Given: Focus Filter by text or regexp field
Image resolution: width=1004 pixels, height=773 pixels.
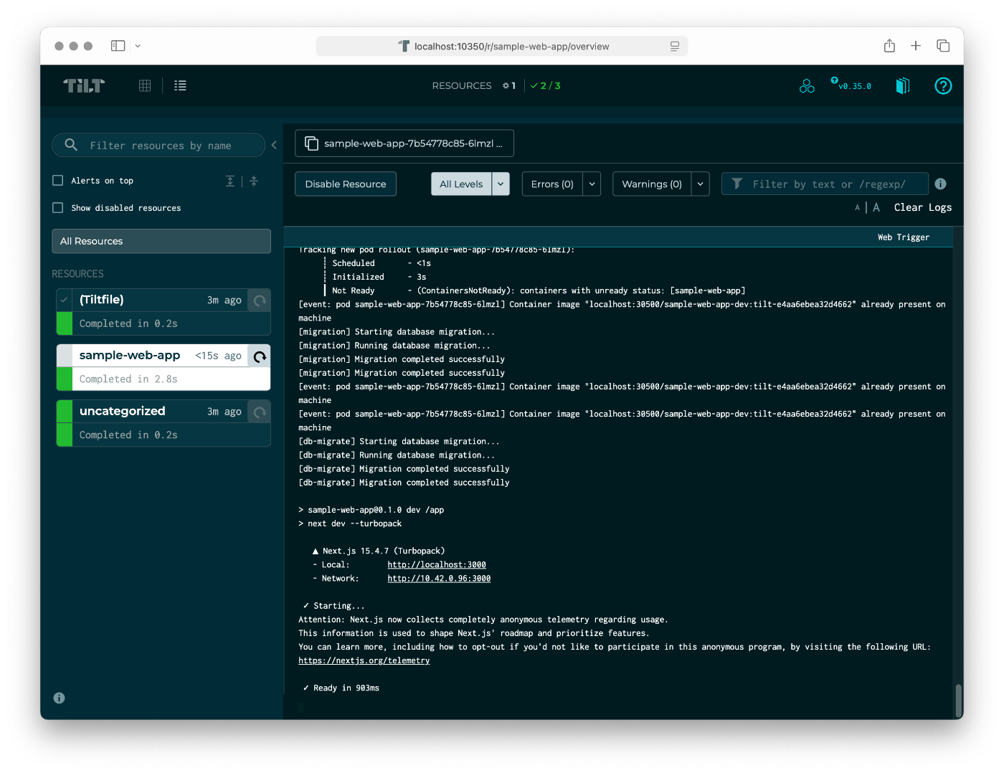Looking at the screenshot, I should tap(825, 184).
